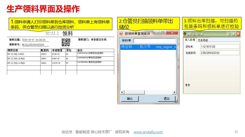Close the 按领料单查询库存 dialog
Viewport: 245px width, 137px height.
tap(172, 33)
